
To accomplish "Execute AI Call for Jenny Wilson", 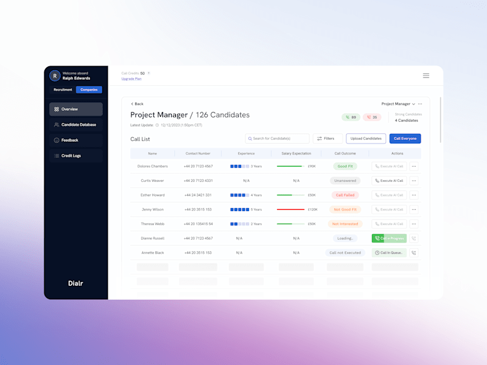I will pyautogui.click(x=389, y=209).
